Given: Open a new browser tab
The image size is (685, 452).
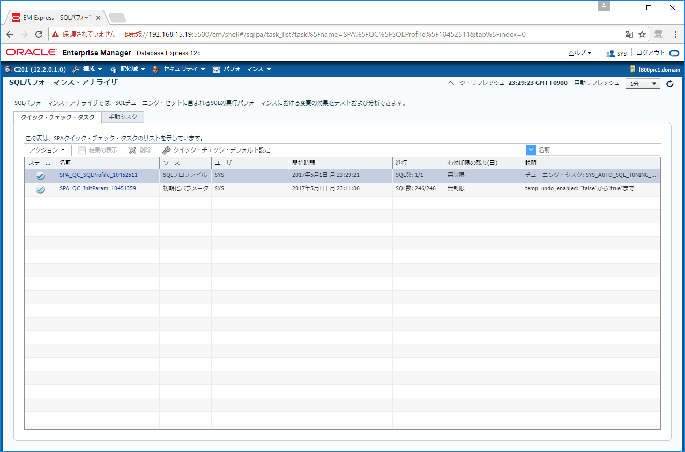Looking at the screenshot, I should click(118, 18).
